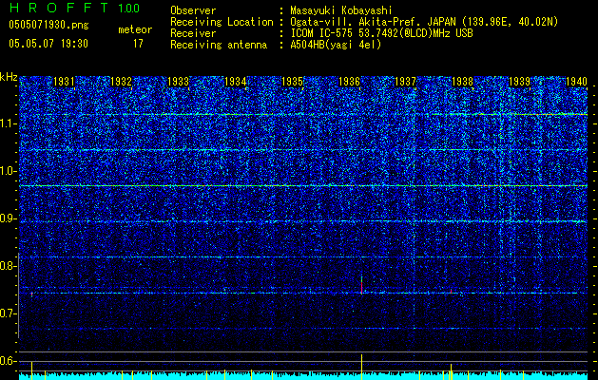Click the 1938 time marker
This screenshot has height=380, width=598.
pyautogui.click(x=462, y=81)
